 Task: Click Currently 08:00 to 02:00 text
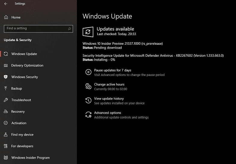tap(110, 89)
